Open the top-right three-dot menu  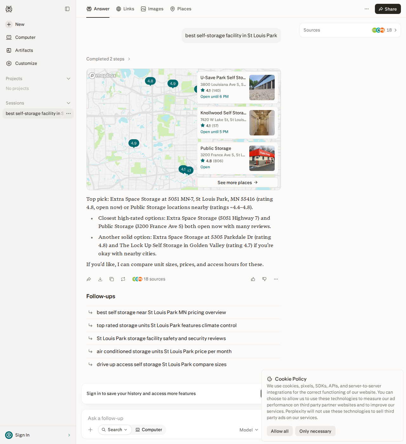[x=367, y=9]
